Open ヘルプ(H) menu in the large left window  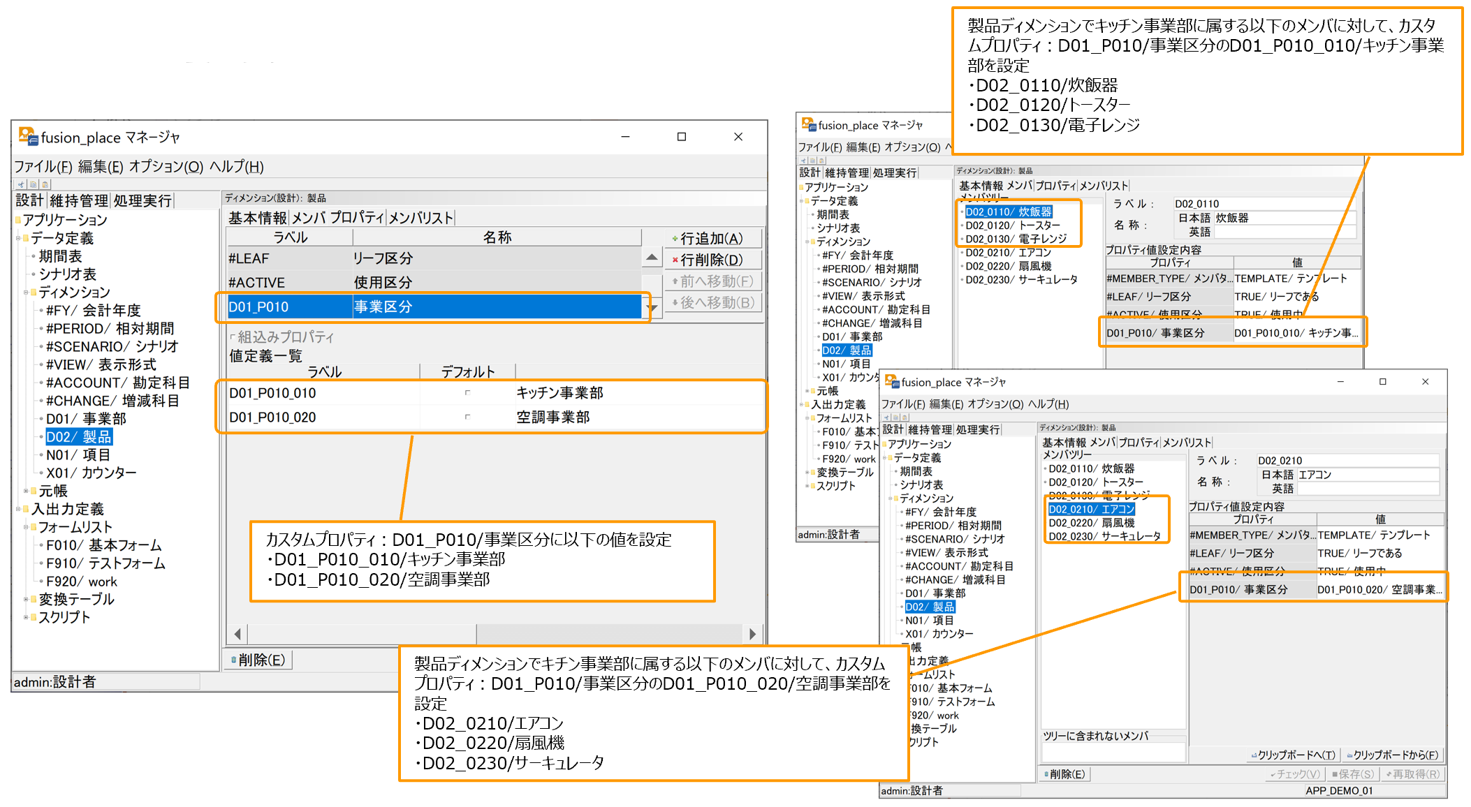pos(237,167)
